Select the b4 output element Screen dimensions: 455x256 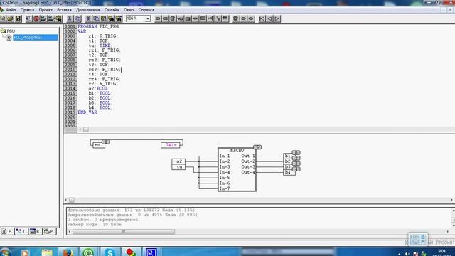click(x=289, y=172)
